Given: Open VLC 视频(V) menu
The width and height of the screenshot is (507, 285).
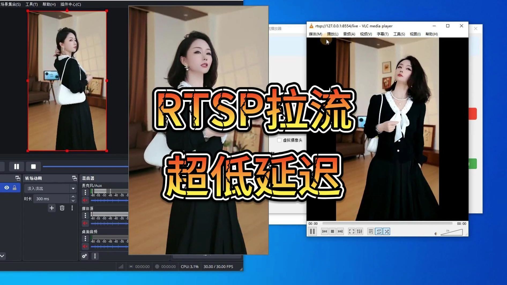Looking at the screenshot, I should pos(366,34).
